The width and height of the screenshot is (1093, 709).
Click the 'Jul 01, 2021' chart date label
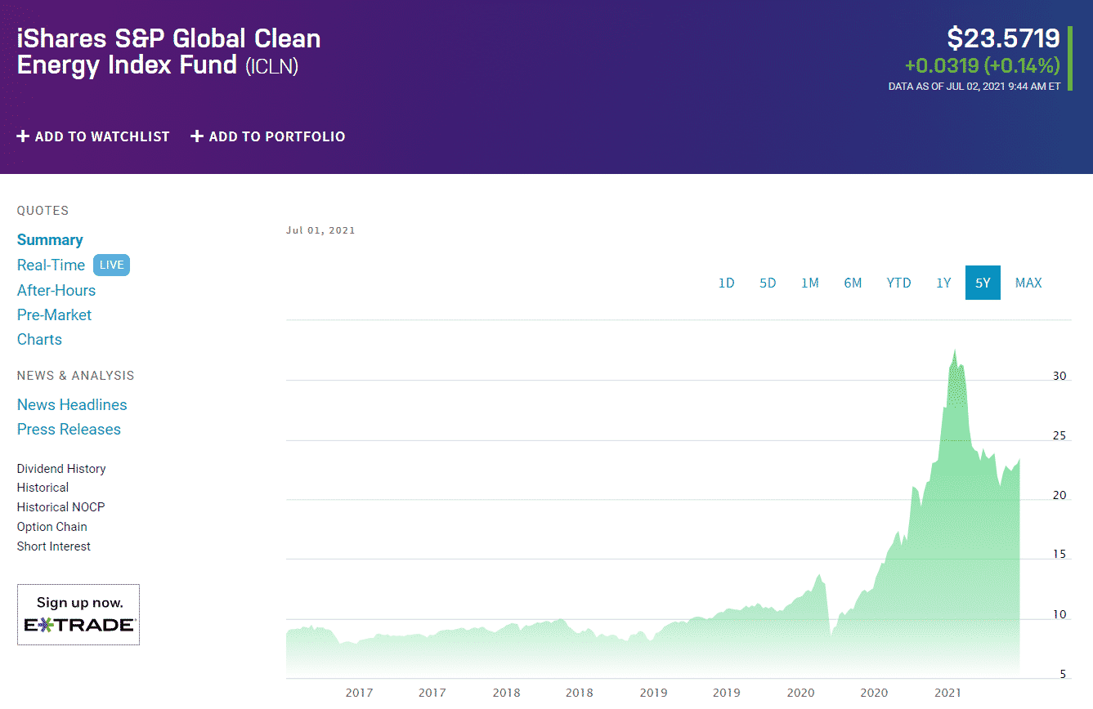320,230
